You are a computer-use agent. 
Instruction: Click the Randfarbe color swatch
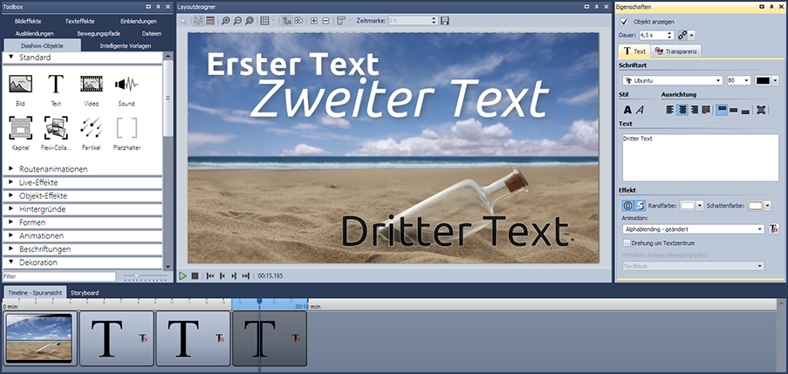688,206
